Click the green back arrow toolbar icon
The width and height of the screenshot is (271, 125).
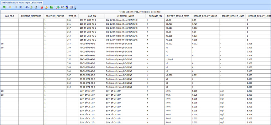click(x=4, y=7)
